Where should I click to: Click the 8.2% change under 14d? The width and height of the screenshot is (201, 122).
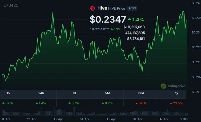(x=107, y=103)
